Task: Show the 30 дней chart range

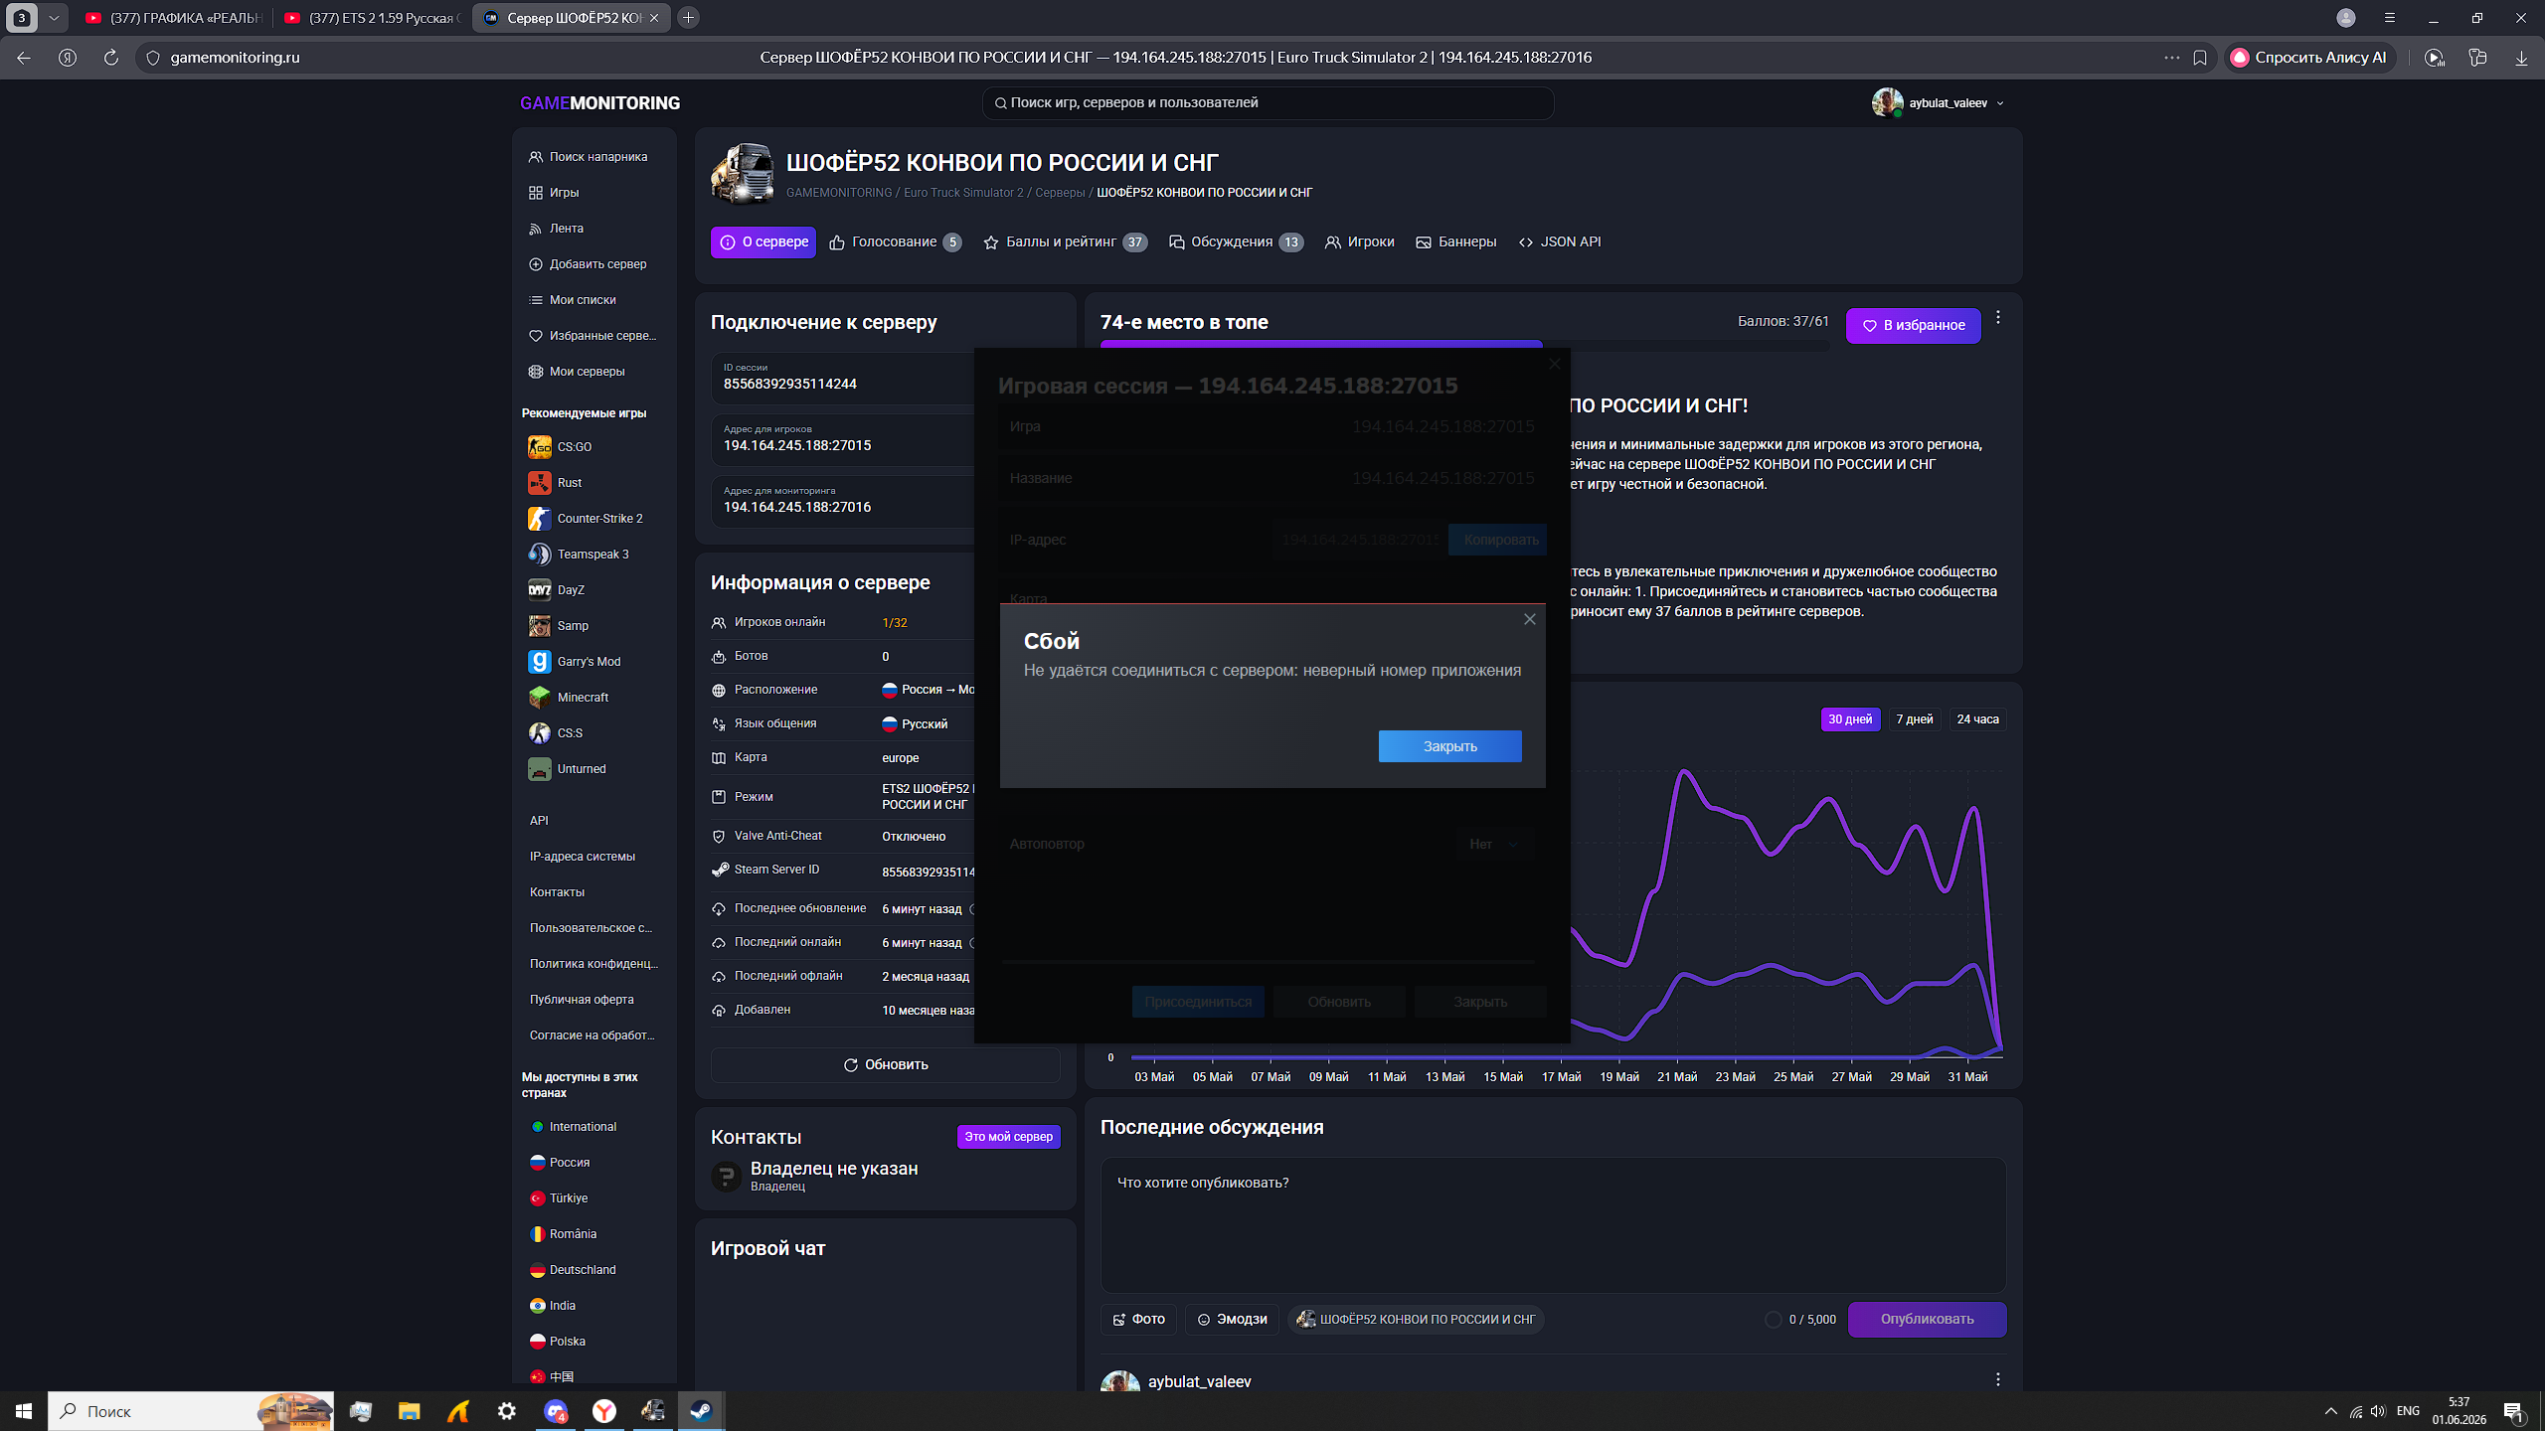Action: (1850, 719)
